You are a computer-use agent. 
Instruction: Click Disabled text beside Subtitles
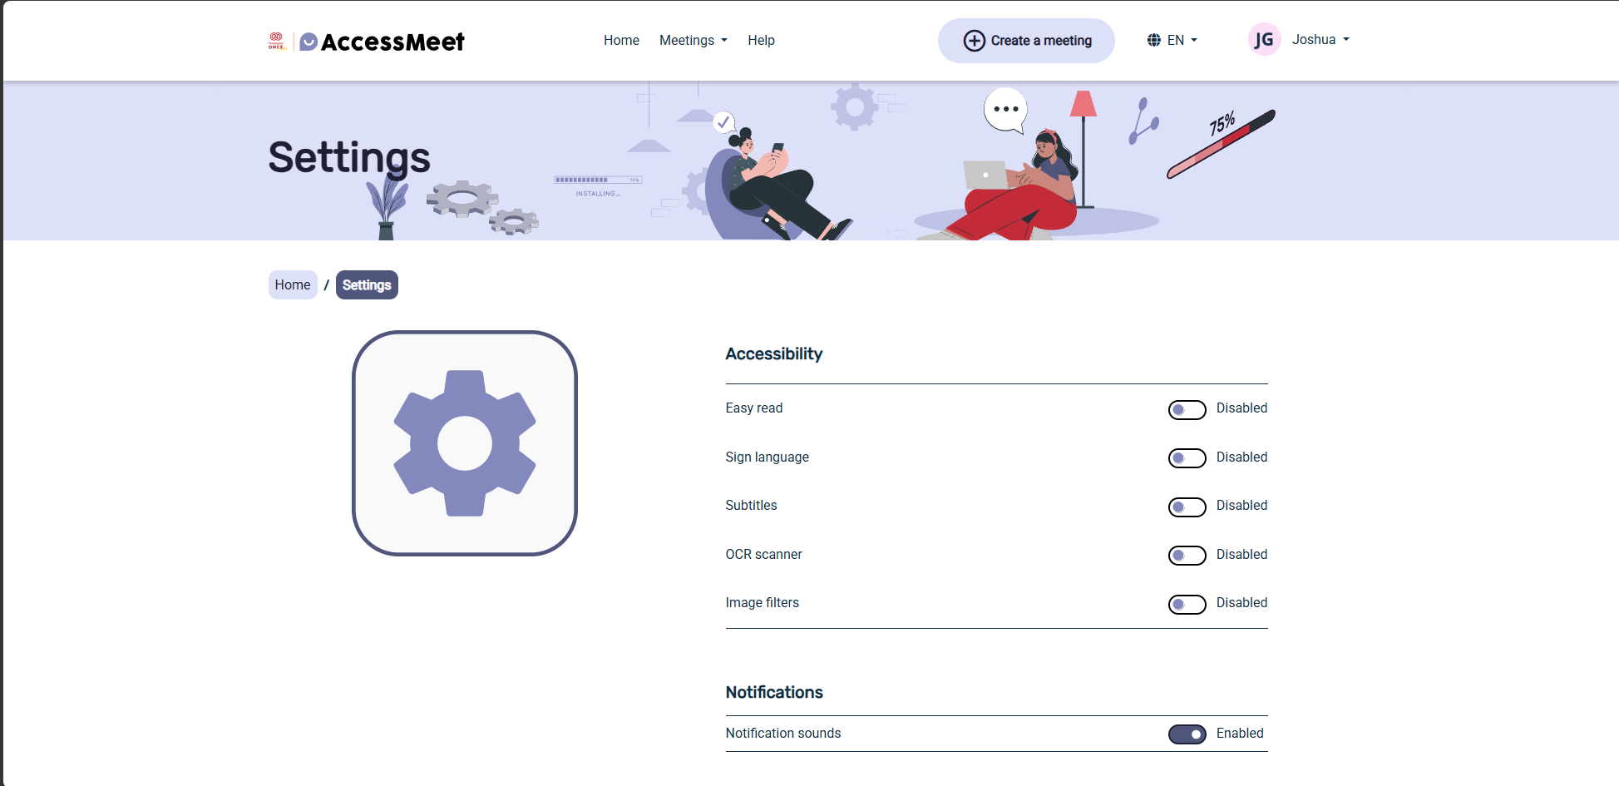click(x=1241, y=505)
